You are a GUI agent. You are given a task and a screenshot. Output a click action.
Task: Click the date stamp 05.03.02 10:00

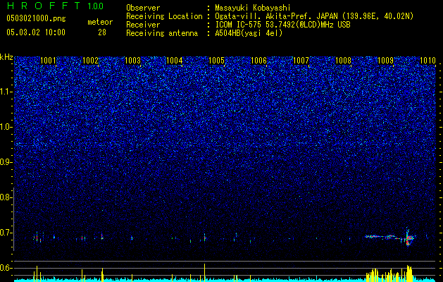point(36,32)
